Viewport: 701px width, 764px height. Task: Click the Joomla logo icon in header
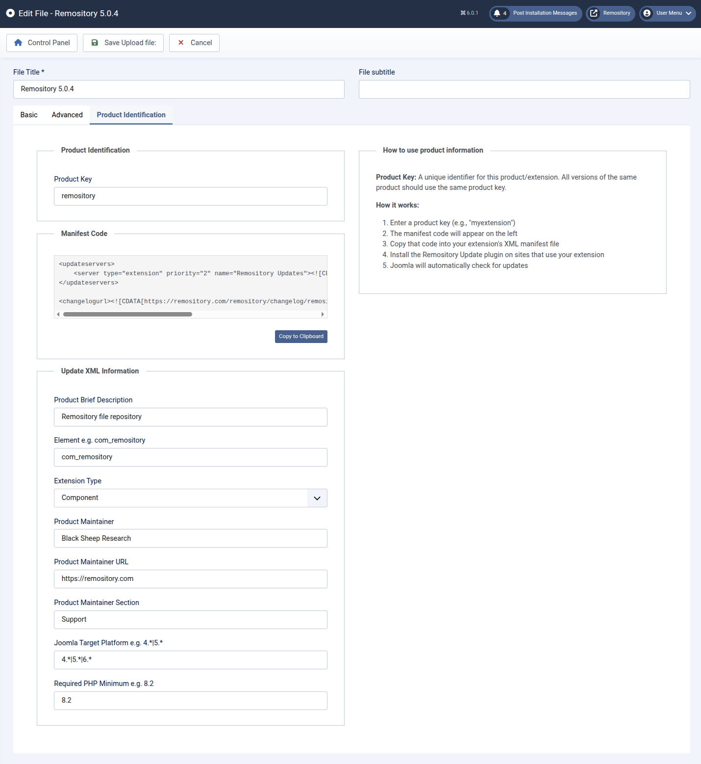(10, 13)
